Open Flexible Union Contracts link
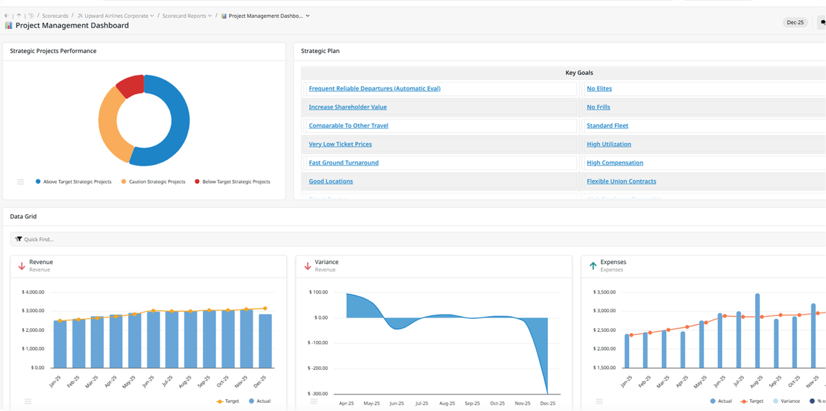This screenshot has width=826, height=411. coord(621,181)
